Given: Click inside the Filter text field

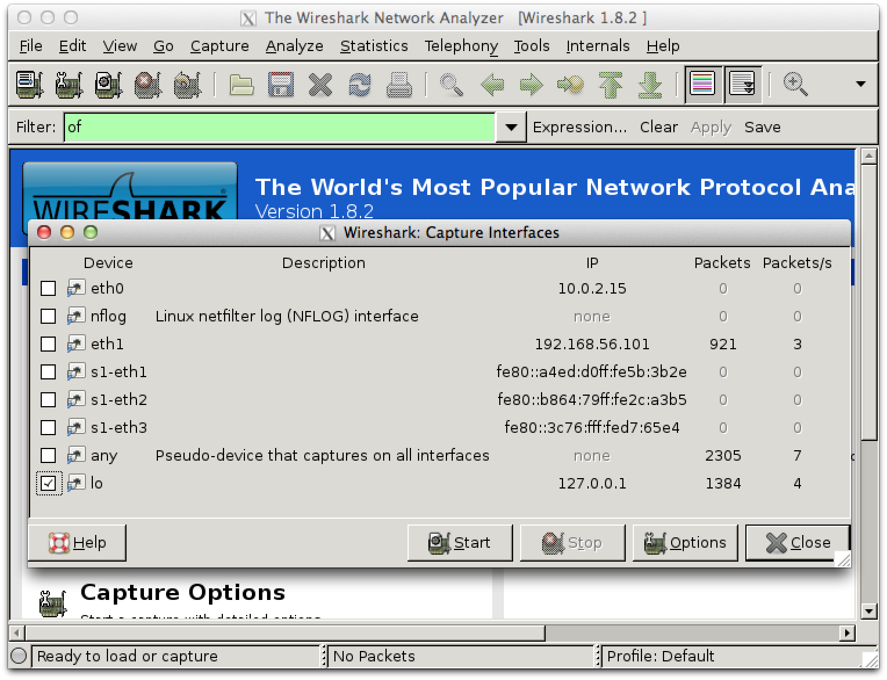Looking at the screenshot, I should pyautogui.click(x=279, y=126).
